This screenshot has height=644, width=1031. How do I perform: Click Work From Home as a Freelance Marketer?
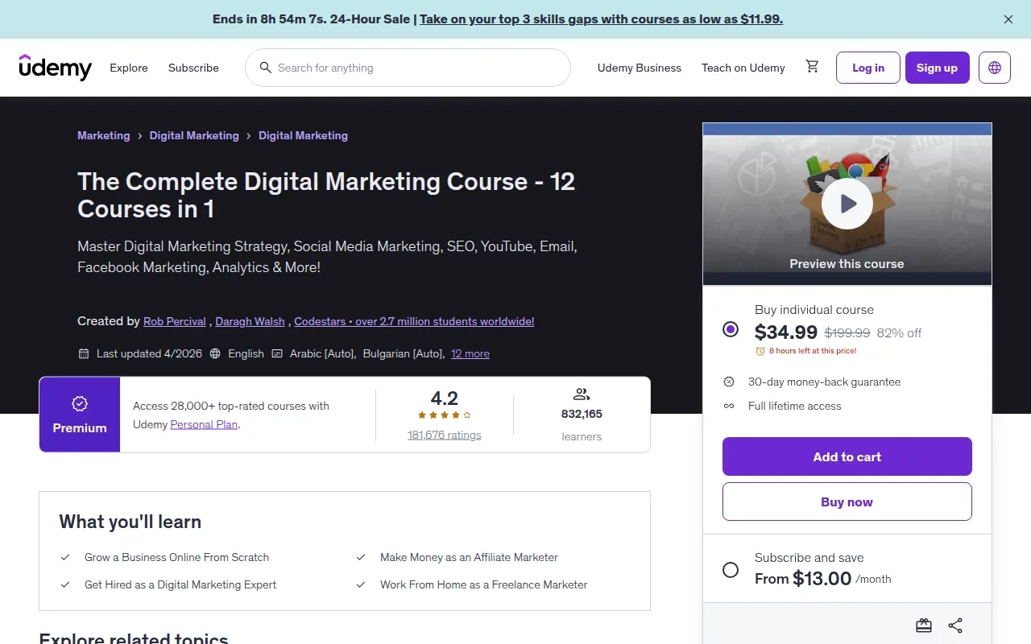pos(484,584)
